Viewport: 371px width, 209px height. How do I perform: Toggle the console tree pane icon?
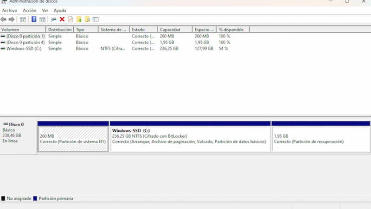click(x=23, y=19)
